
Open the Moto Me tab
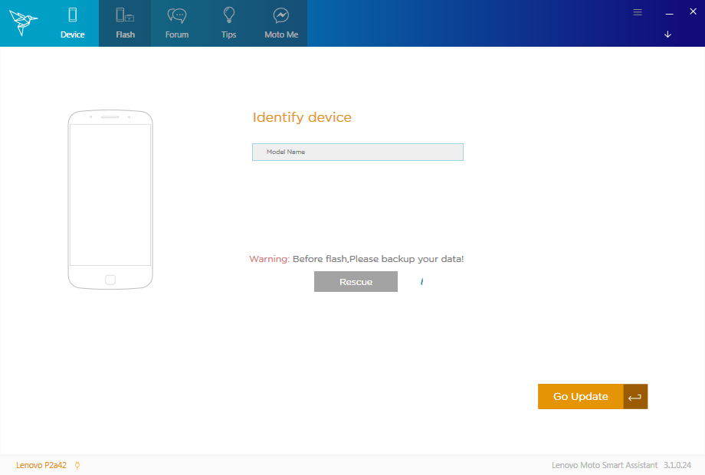tap(280, 24)
